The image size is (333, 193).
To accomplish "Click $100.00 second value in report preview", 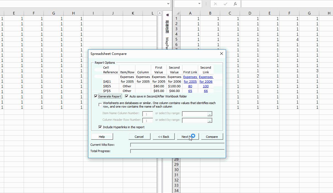I will pyautogui.click(x=174, y=86).
